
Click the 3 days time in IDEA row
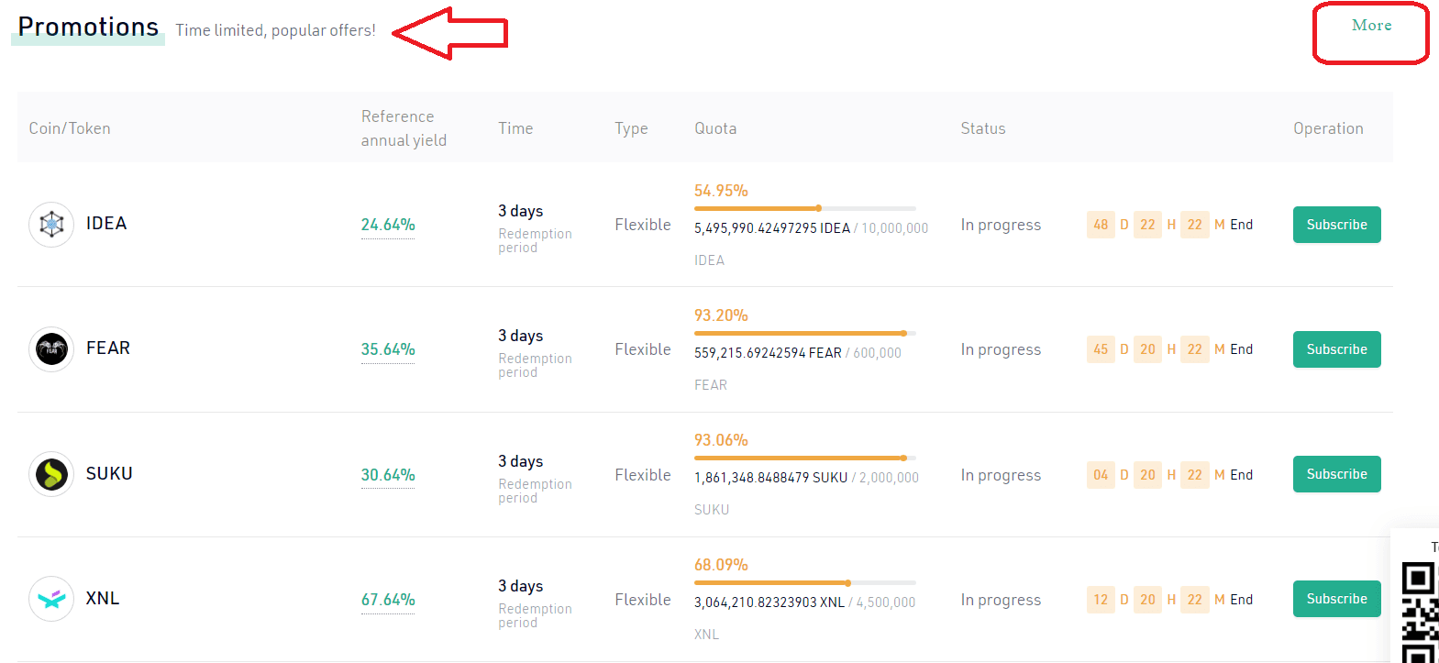pos(521,211)
